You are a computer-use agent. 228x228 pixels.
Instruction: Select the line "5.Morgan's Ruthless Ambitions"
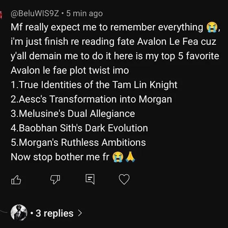click(x=78, y=142)
